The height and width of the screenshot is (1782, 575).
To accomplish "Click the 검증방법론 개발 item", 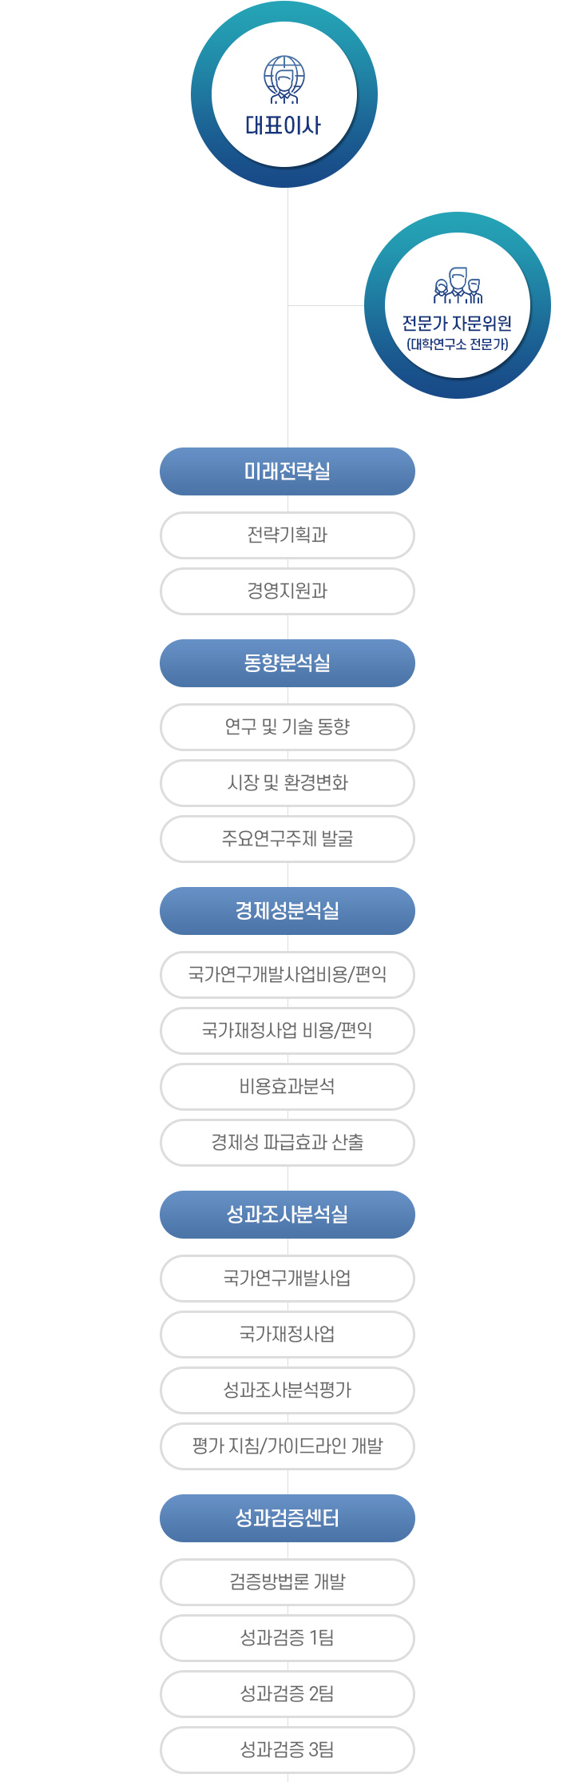I will (x=287, y=1582).
